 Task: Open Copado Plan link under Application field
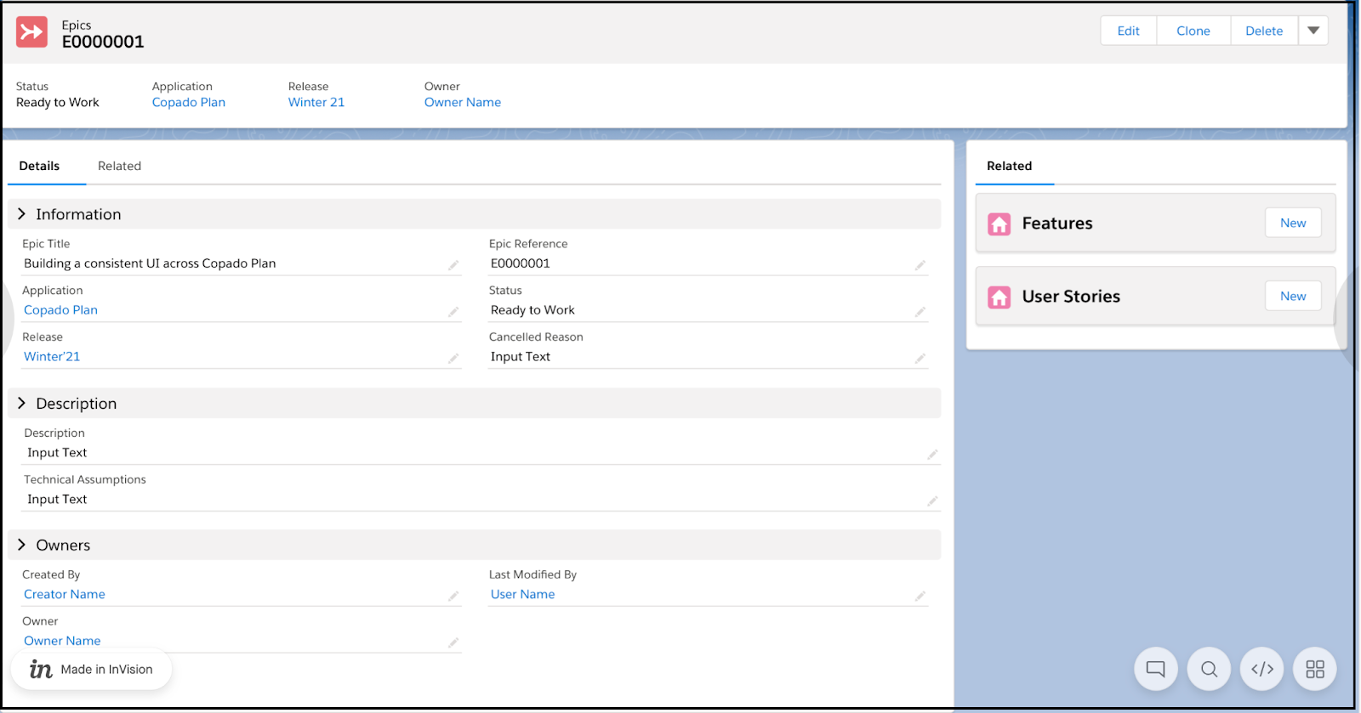pyautogui.click(x=60, y=310)
